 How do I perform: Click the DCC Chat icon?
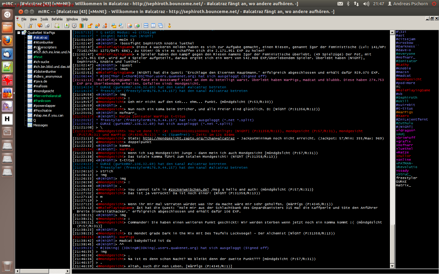tap(98, 26)
